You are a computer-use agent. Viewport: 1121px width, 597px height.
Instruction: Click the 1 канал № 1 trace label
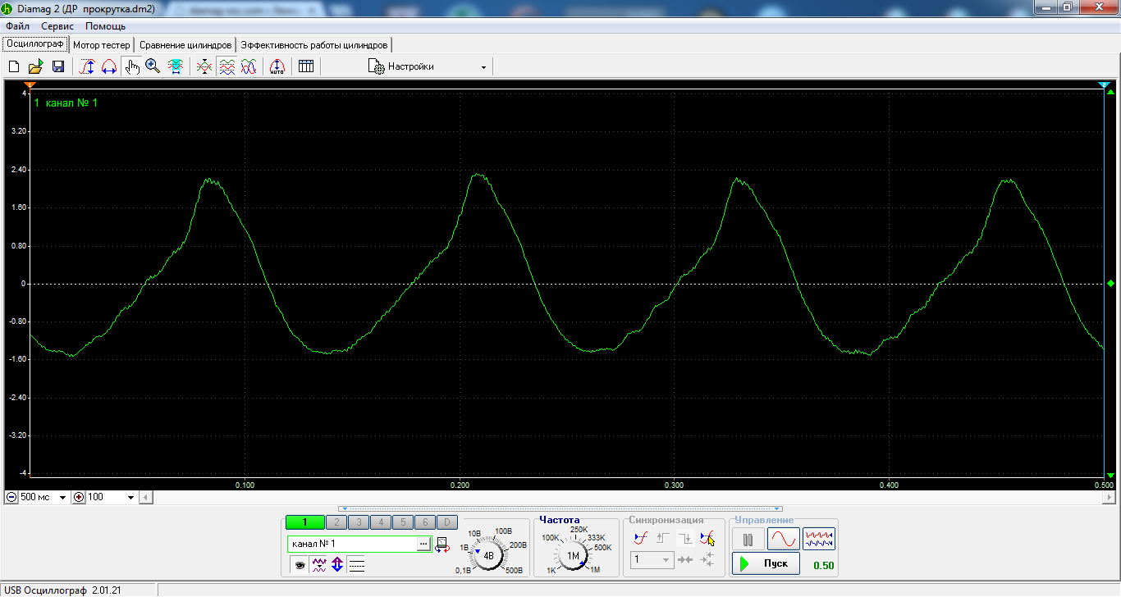coord(66,103)
